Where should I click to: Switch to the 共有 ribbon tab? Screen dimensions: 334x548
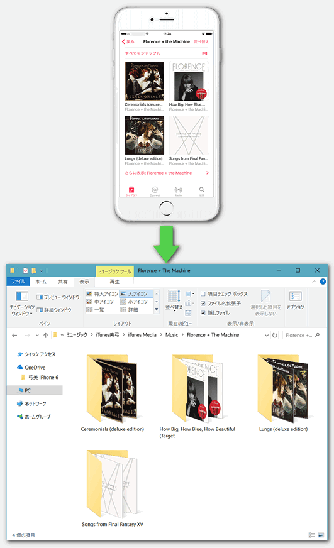coord(63,282)
